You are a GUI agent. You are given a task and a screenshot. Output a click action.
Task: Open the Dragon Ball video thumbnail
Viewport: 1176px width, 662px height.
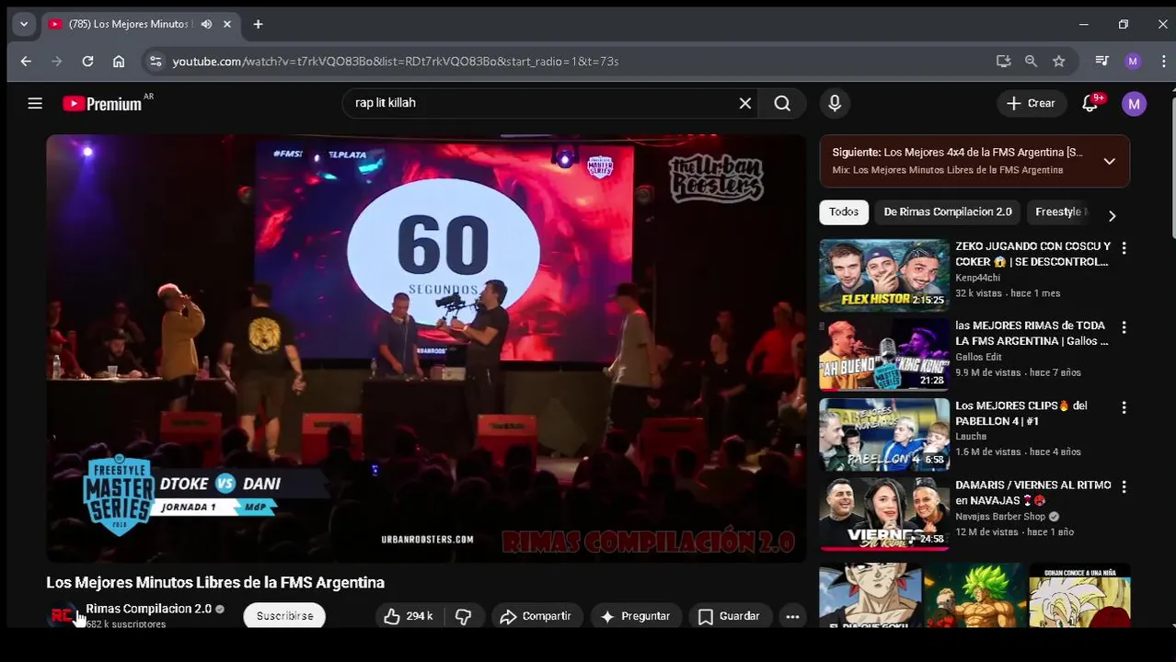point(974,595)
